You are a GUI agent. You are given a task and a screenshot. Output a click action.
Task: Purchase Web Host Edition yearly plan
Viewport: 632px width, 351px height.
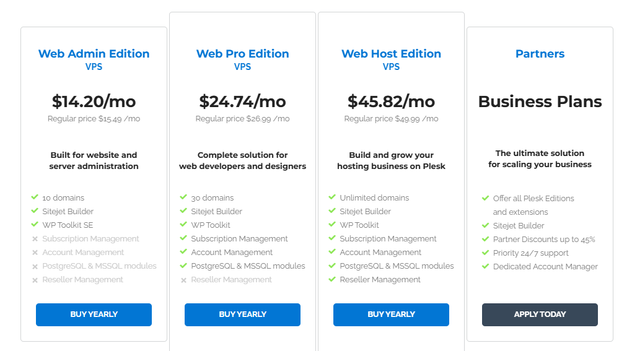[391, 314]
